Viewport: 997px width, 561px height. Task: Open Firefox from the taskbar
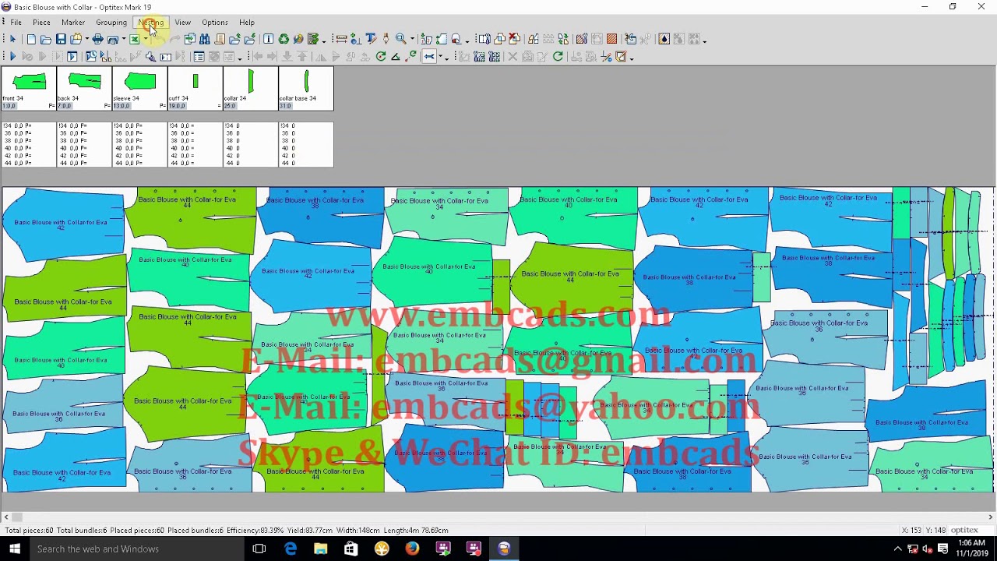coord(412,549)
